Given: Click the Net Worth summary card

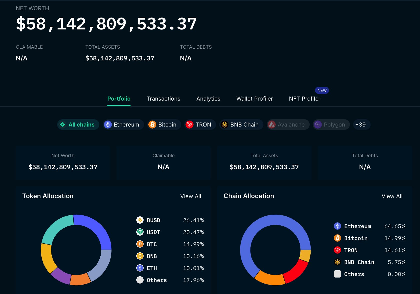Looking at the screenshot, I should click(63, 162).
